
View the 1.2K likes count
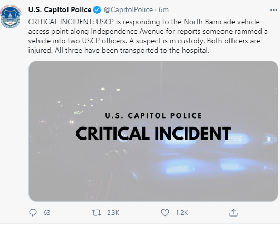(x=181, y=213)
